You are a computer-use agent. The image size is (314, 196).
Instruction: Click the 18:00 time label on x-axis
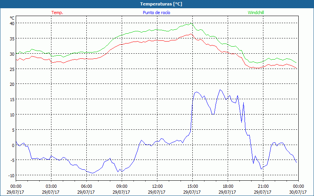pos(228,187)
